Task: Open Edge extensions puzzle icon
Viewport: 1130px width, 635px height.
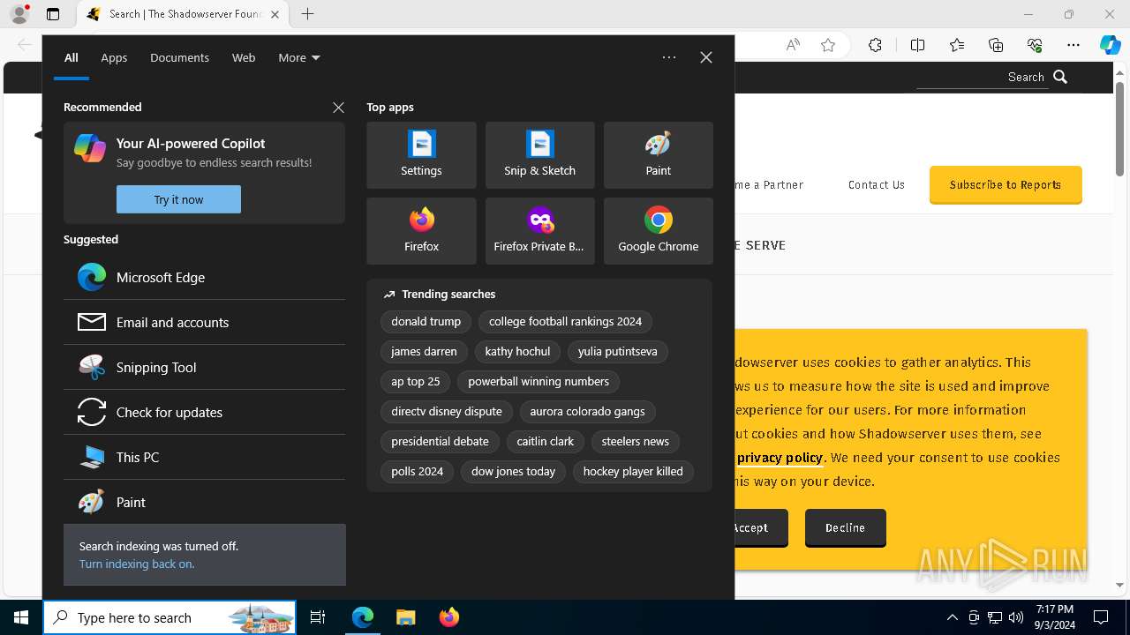Action: coord(875,45)
